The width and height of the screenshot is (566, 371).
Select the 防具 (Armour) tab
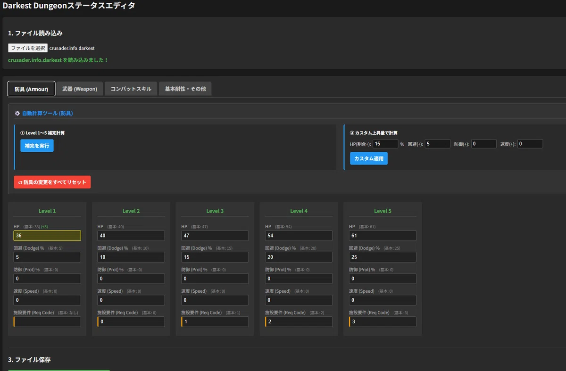(x=32, y=89)
